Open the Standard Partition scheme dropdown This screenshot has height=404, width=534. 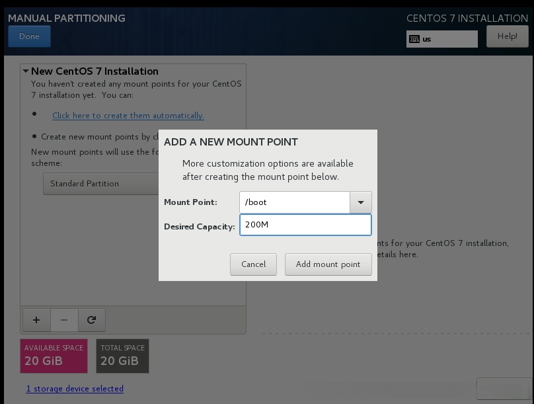point(100,184)
